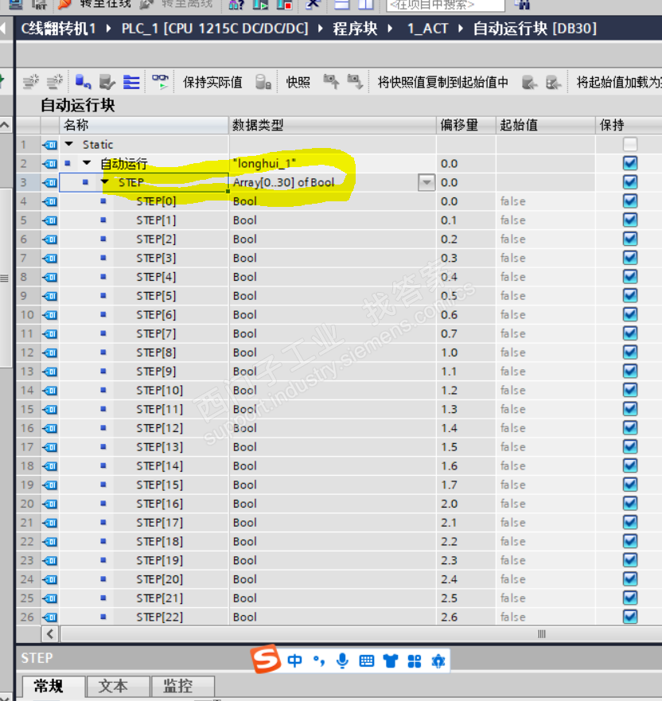Image resolution: width=662 pixels, height=701 pixels.
Task: Uncheck the 保持 checkbox for STEP[12]
Action: [630, 427]
